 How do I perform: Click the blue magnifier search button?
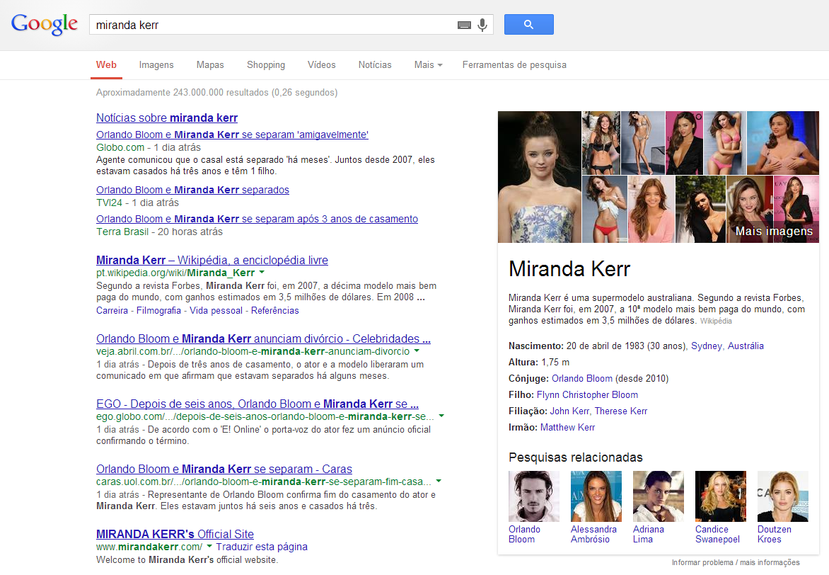528,24
